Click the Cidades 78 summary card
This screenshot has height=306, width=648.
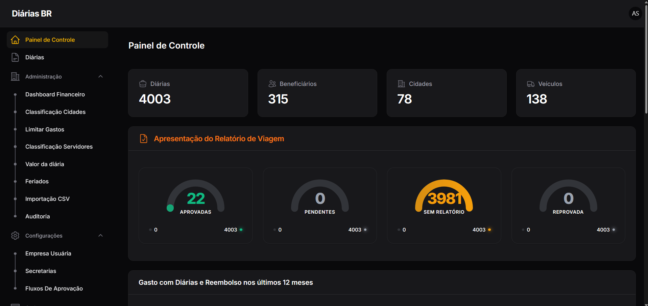447,93
